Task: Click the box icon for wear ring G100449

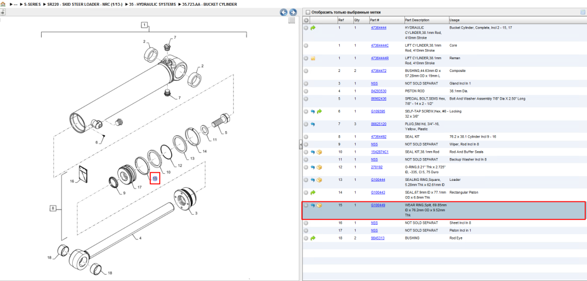Action: click(x=319, y=205)
